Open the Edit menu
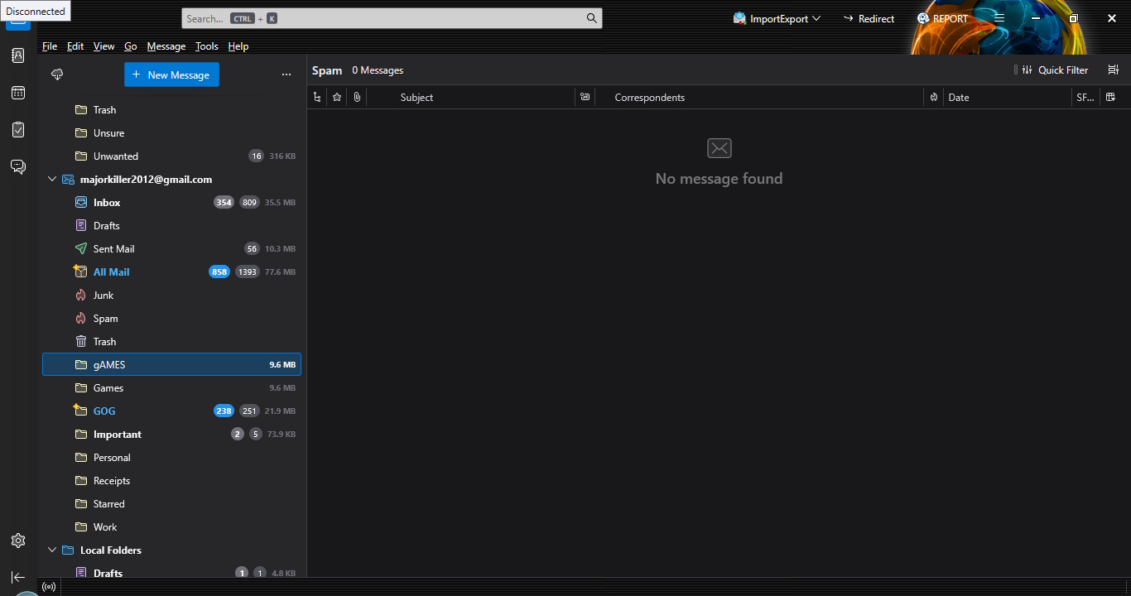The width and height of the screenshot is (1131, 596). pyautogui.click(x=75, y=46)
